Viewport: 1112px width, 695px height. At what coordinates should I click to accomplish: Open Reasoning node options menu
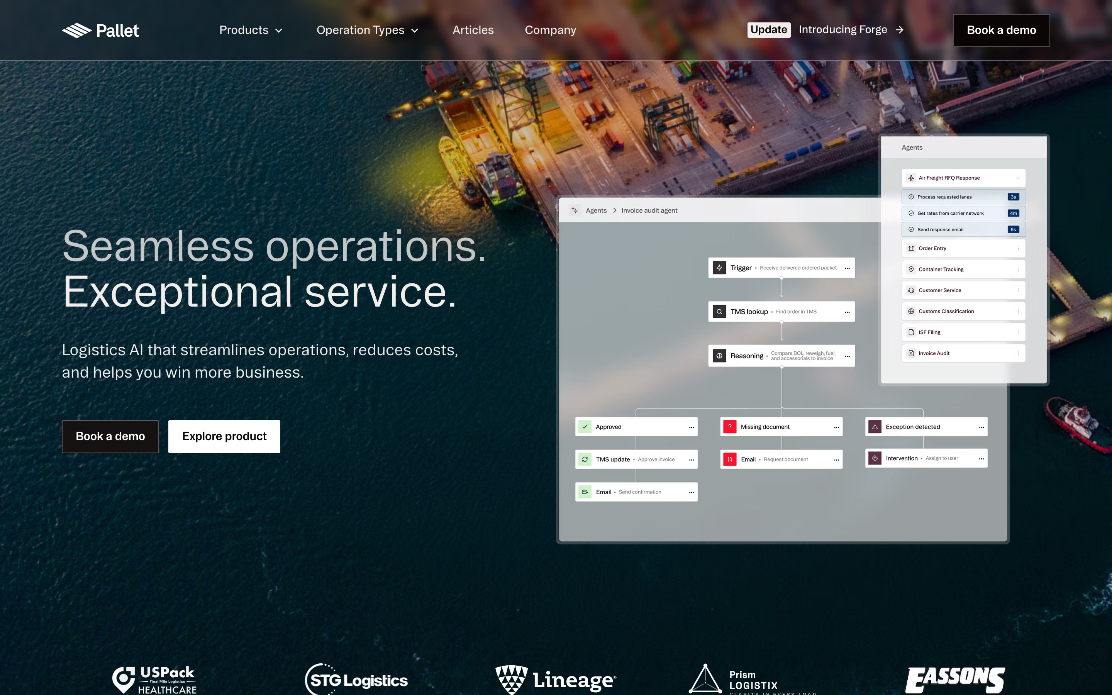[x=847, y=356]
